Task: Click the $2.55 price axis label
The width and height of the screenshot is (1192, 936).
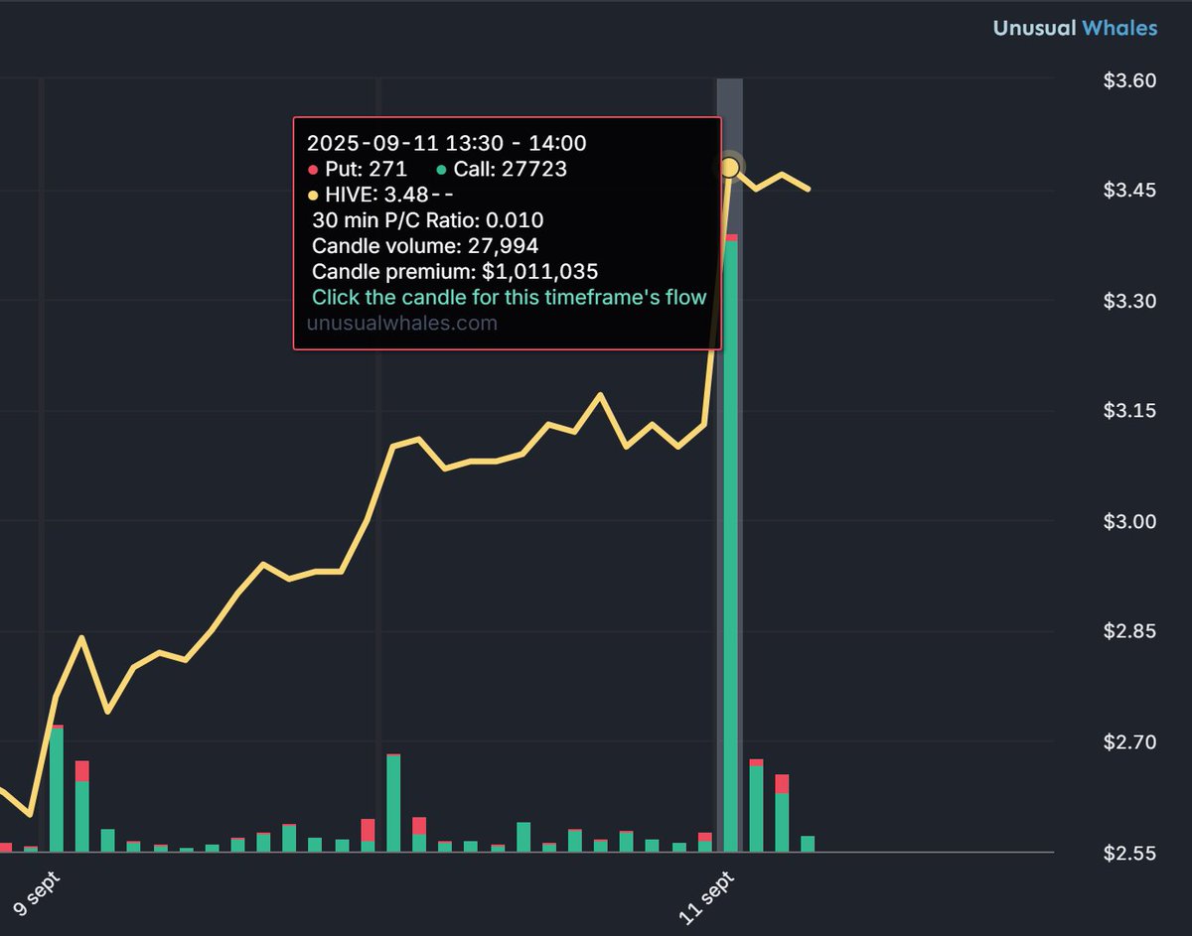Action: pyautogui.click(x=1129, y=853)
